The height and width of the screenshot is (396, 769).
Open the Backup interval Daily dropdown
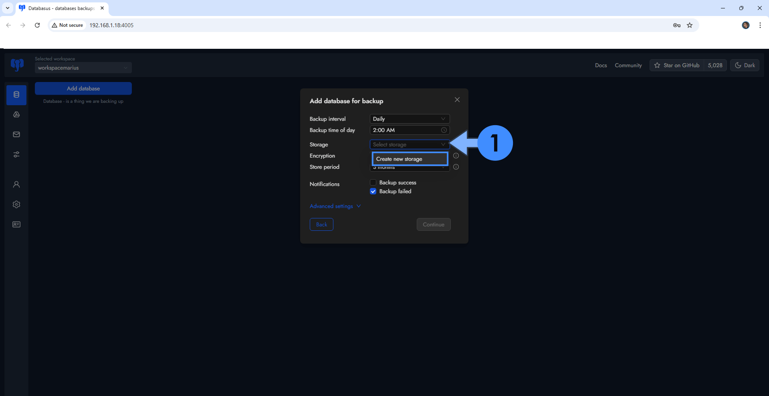point(409,119)
